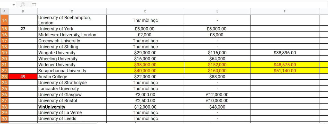Select row 21 header
Image resolution: width=328 pixels, height=124 pixels.
coord(4,65)
